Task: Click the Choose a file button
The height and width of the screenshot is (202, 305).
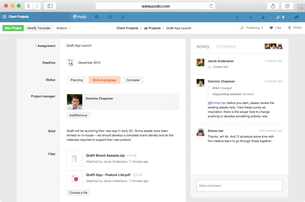Action: (x=78, y=193)
